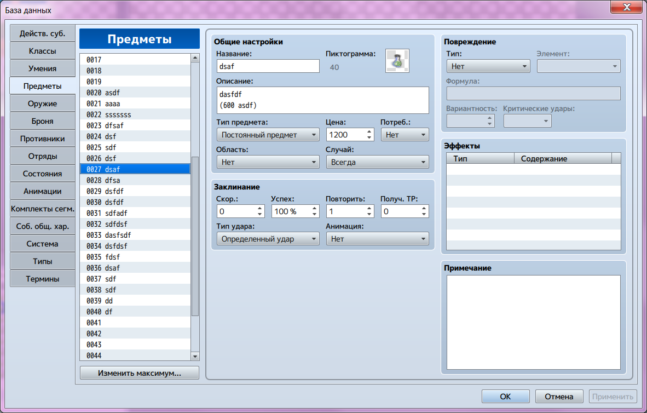Open the Случай dropdown
This screenshot has width=647, height=413.
pos(377,162)
